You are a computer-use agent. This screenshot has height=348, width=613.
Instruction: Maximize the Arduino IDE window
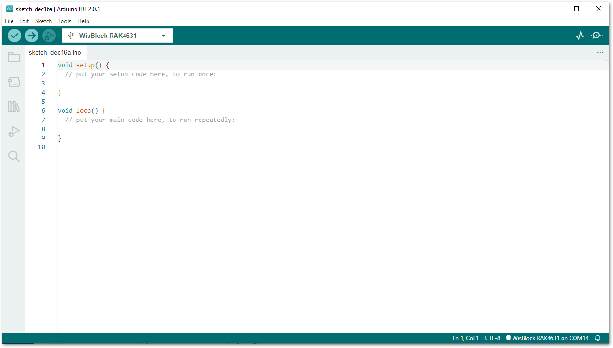(x=576, y=9)
